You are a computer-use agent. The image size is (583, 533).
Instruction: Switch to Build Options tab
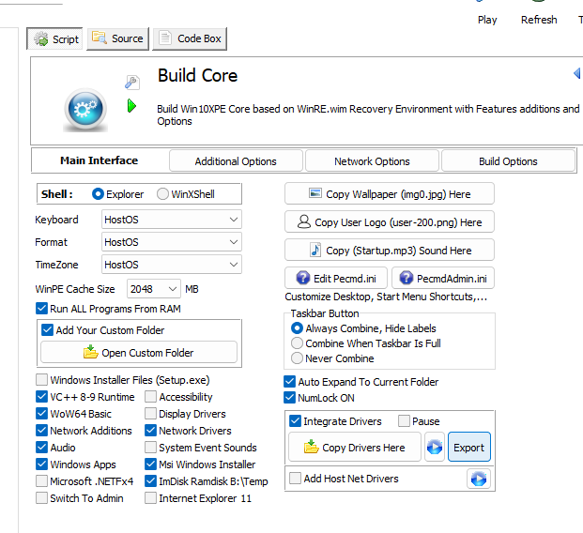(x=508, y=161)
